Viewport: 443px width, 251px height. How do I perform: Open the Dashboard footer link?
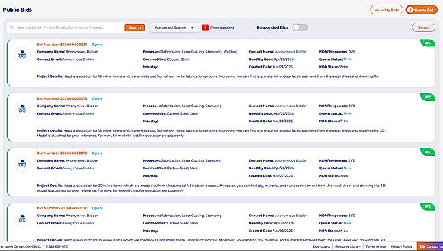[x=321, y=246]
